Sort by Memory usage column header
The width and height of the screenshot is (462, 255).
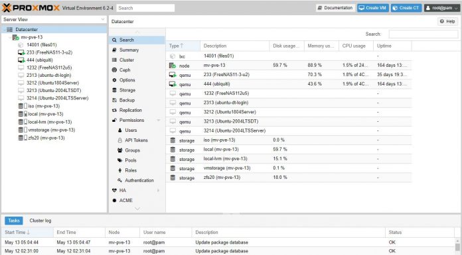tap(321, 46)
